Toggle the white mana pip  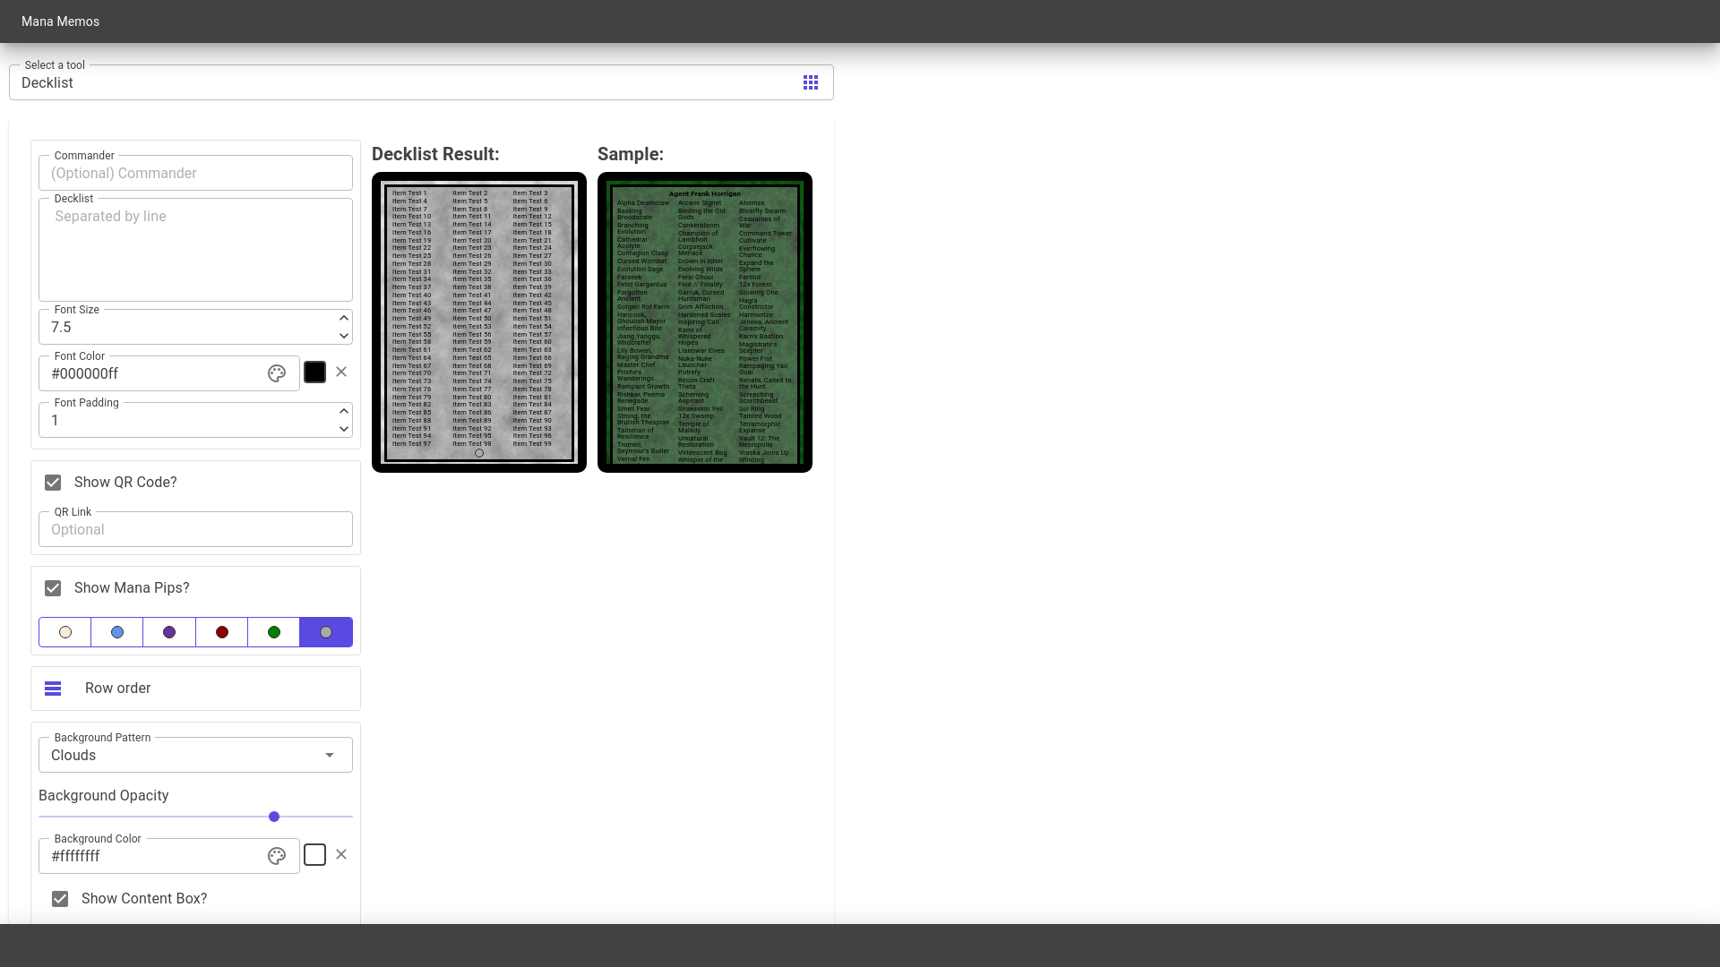(x=65, y=632)
